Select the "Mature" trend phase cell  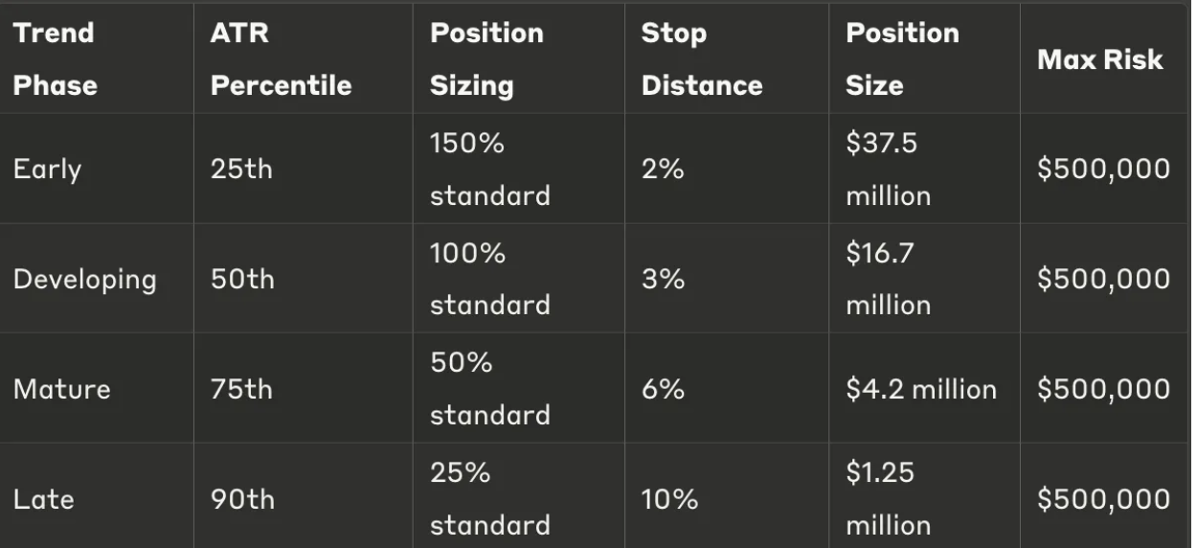[62, 389]
